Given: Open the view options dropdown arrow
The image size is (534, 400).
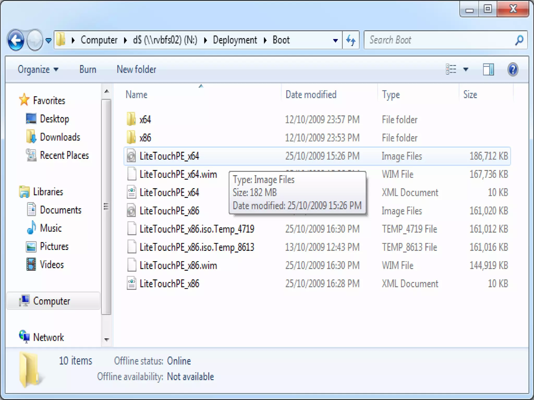Looking at the screenshot, I should (x=466, y=70).
